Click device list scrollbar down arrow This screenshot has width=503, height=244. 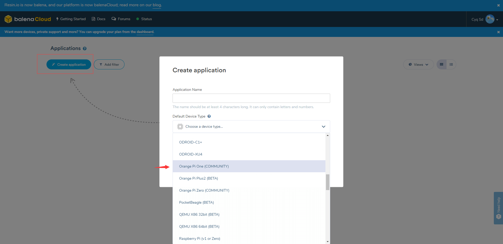328,241
